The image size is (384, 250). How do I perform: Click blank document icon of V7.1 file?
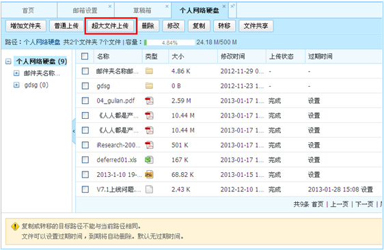[x=149, y=189]
